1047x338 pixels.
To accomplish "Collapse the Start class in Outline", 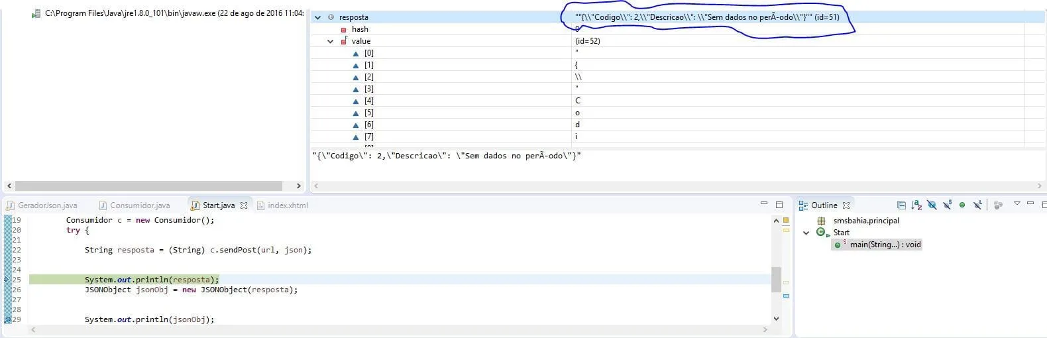I will click(806, 233).
